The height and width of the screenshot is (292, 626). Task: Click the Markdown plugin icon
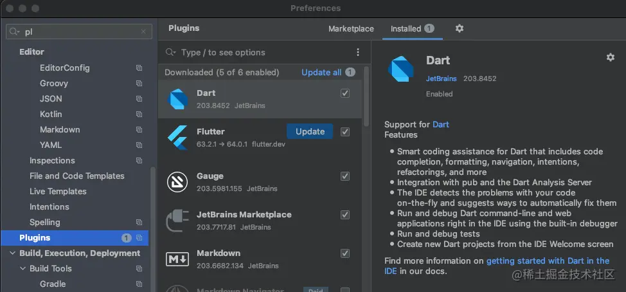point(177,259)
